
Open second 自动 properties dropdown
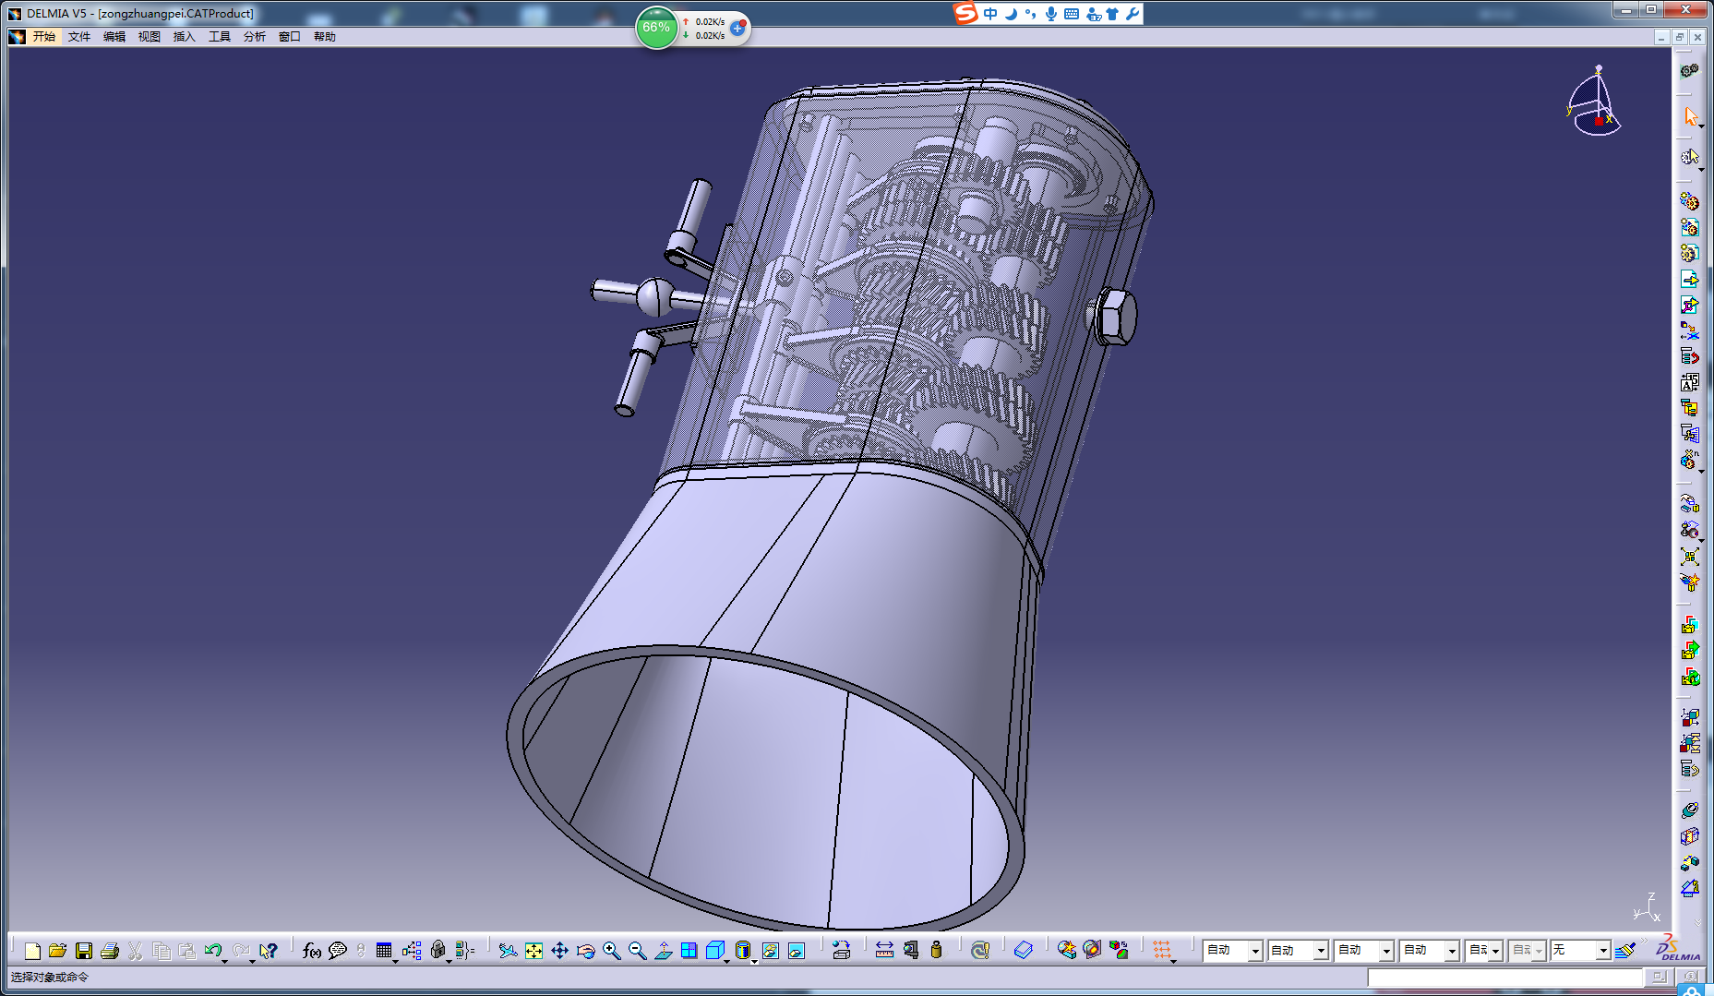point(1320,951)
